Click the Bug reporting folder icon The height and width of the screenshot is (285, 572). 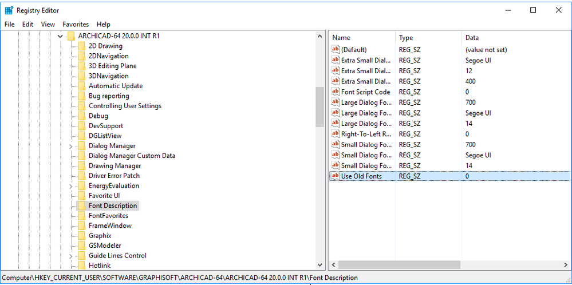click(x=82, y=96)
